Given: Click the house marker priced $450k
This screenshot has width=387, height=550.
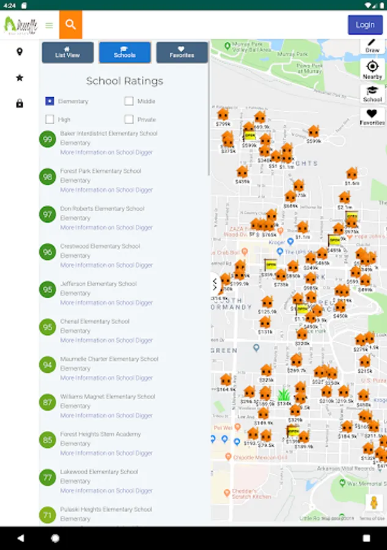Looking at the screenshot, I should (x=341, y=307).
